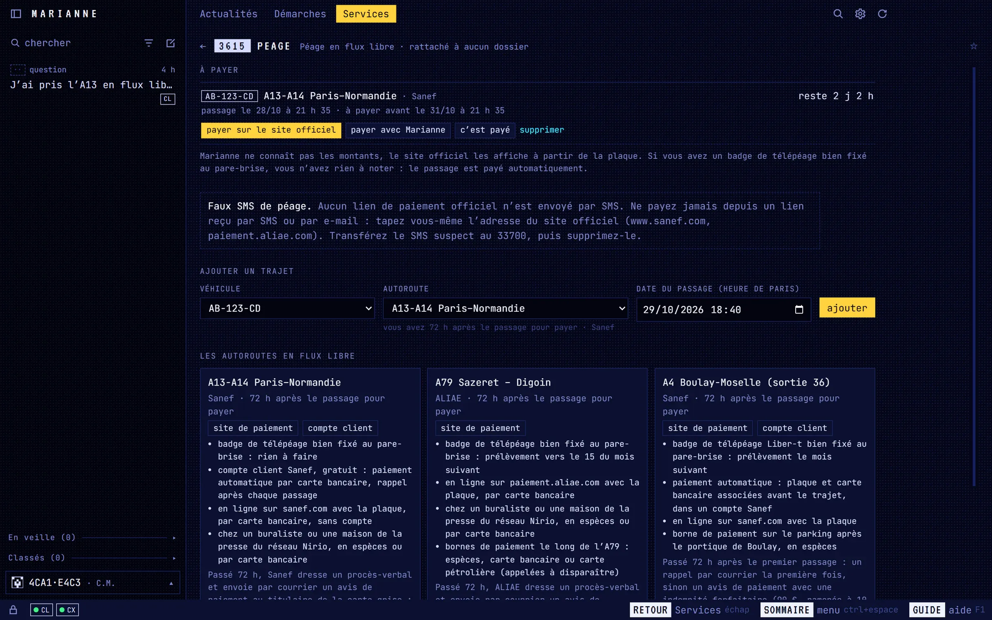Switch to the Actualités tab
992x620 pixels.
pyautogui.click(x=229, y=14)
